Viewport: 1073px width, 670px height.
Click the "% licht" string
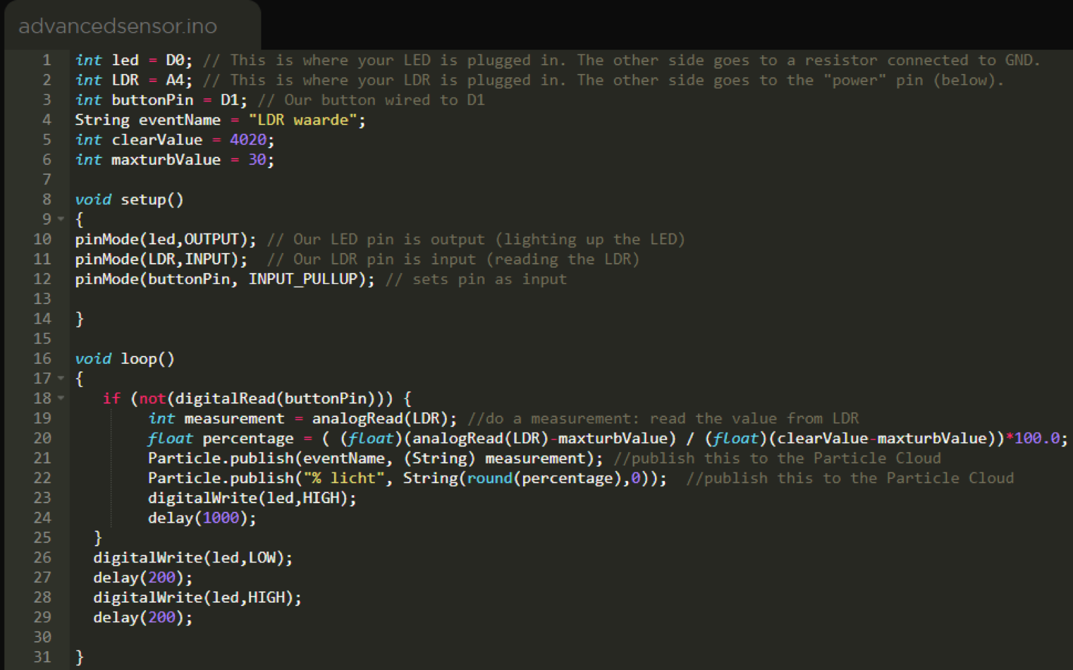coord(343,478)
